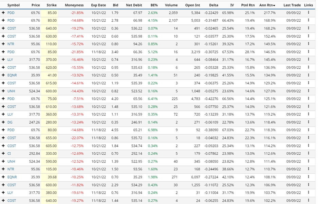The image size is (319, 204).
Task: Click the three-dot icon for PDD strike 75.00
Action: [308, 99]
